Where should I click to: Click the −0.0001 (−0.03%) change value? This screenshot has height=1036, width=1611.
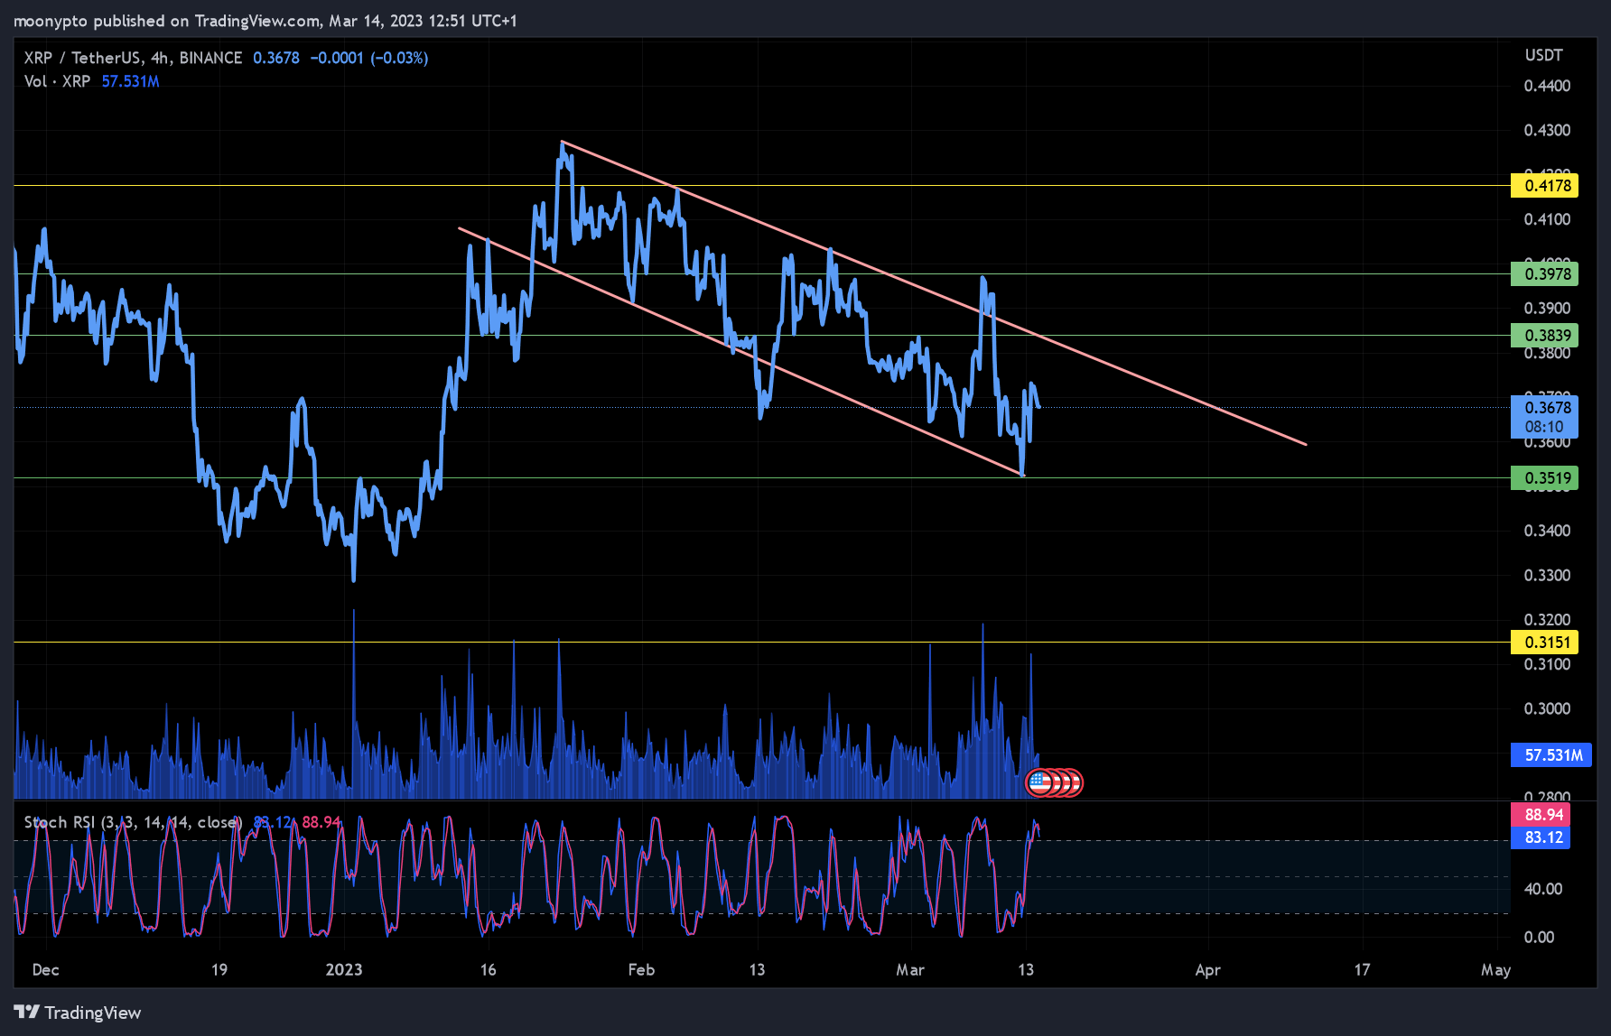click(x=369, y=58)
